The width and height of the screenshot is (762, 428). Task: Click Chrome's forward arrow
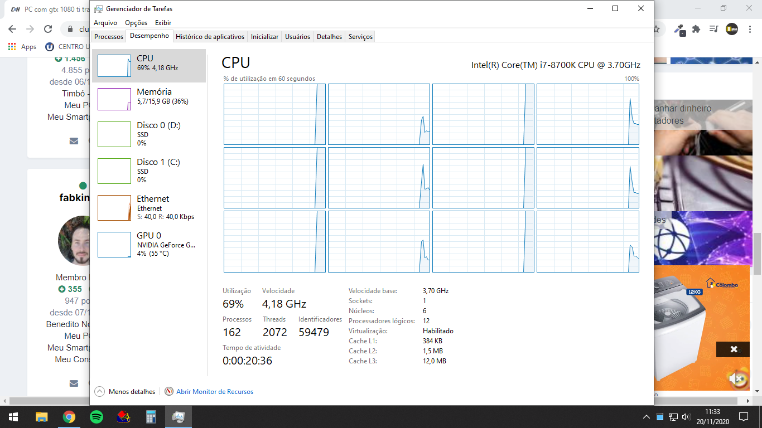pyautogui.click(x=30, y=29)
